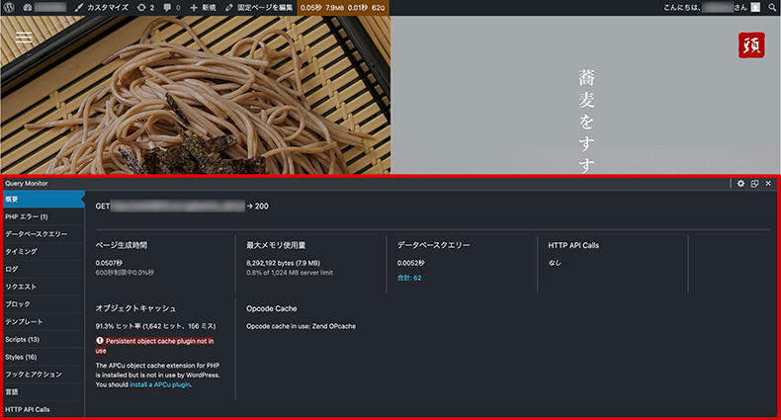This screenshot has width=781, height=420.
Task: Select the 概要 tab in Query Monitor
Action: 43,199
